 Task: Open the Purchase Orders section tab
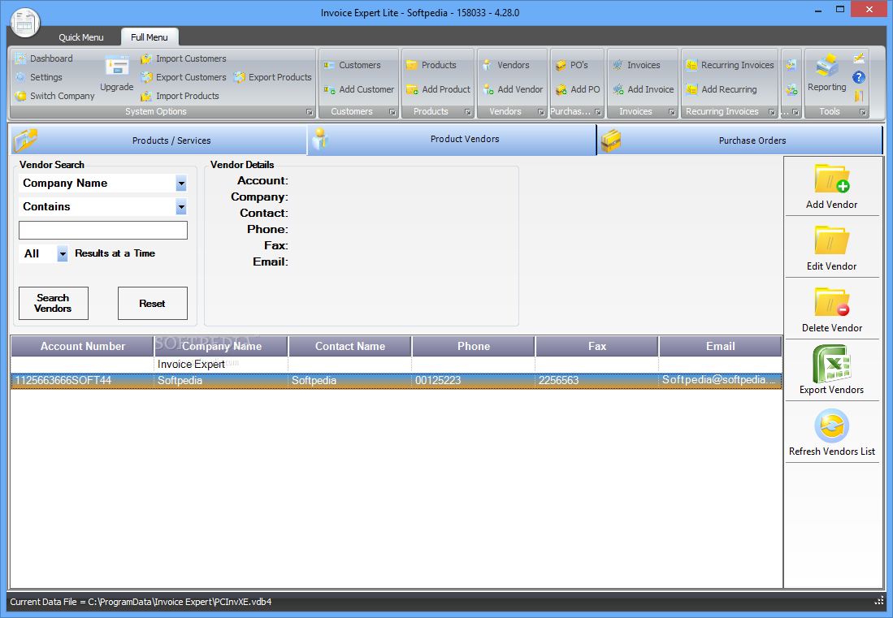click(x=739, y=140)
